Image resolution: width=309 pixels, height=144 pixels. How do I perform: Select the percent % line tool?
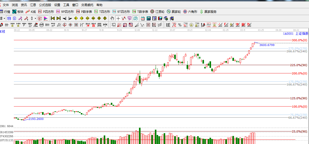point(180,25)
